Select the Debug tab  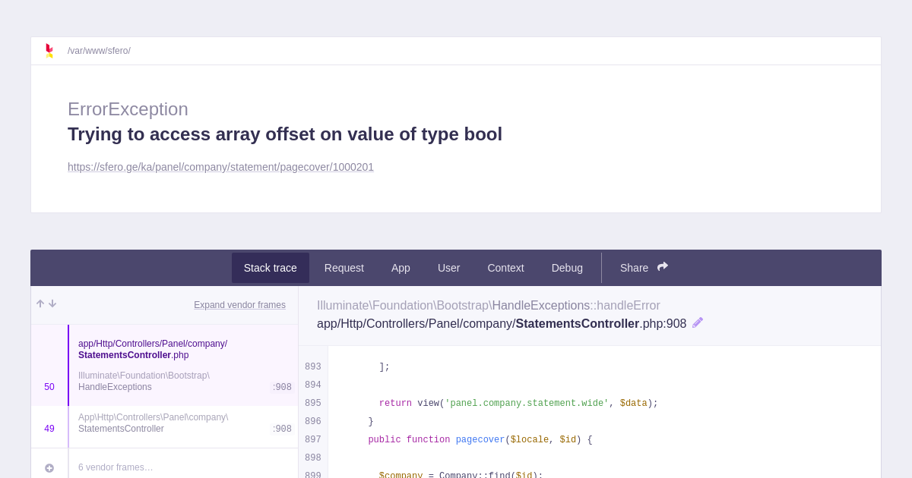click(567, 268)
